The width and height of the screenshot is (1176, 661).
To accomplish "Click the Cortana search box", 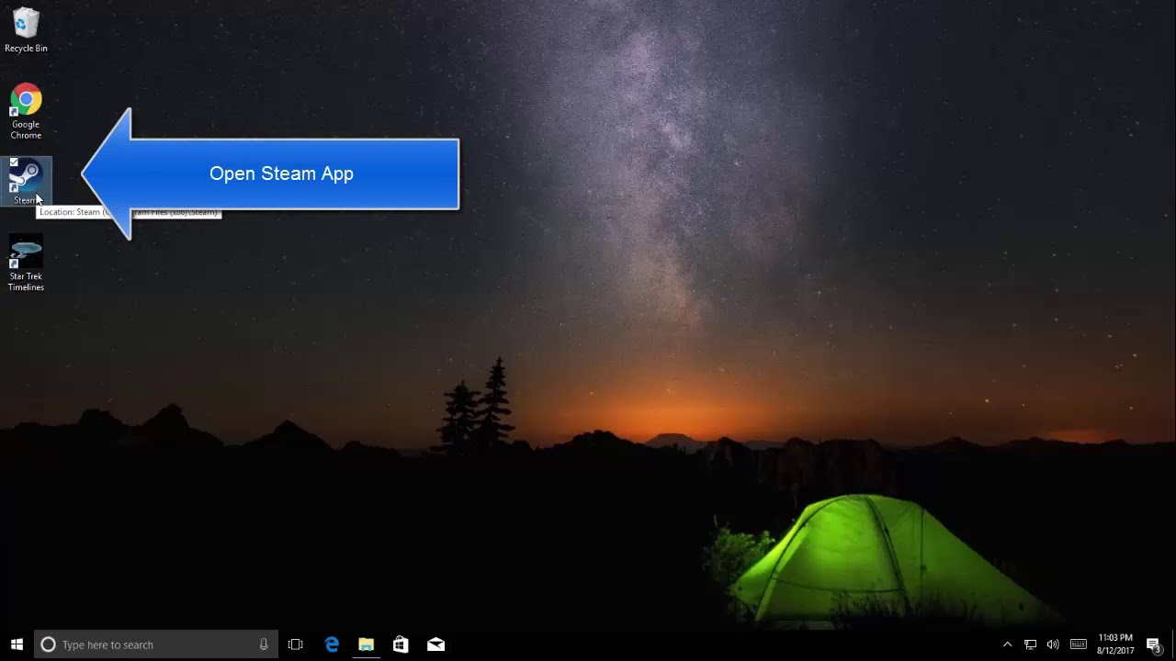I will [155, 644].
